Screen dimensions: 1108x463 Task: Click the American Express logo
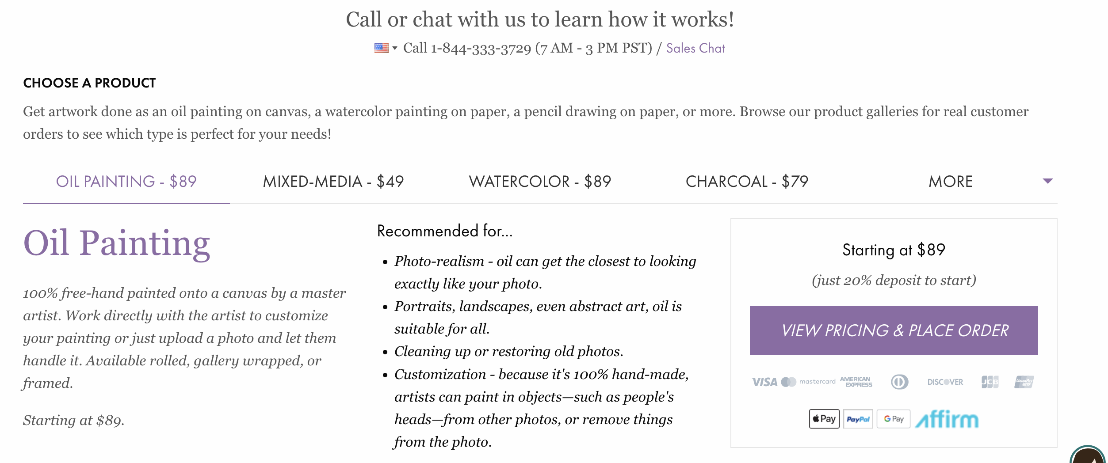pyautogui.click(x=856, y=382)
